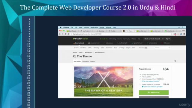Click Get it now and save link
The image size is (192, 108).
(152, 87)
